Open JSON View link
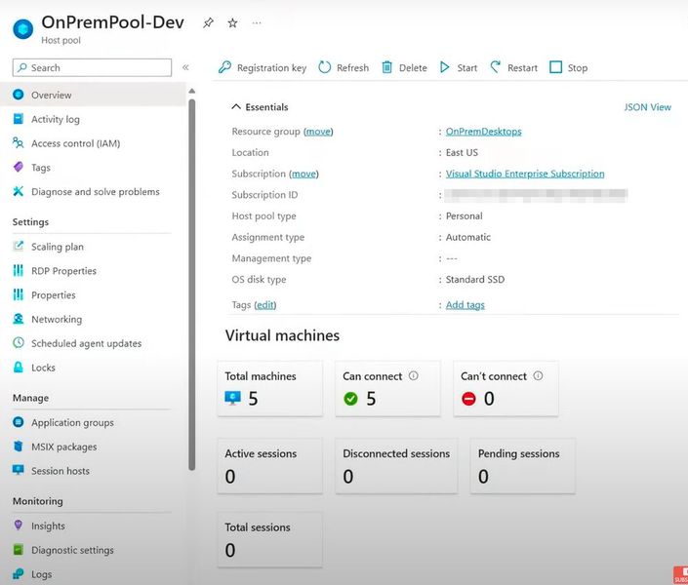Image resolution: width=688 pixels, height=585 pixels. pos(648,107)
